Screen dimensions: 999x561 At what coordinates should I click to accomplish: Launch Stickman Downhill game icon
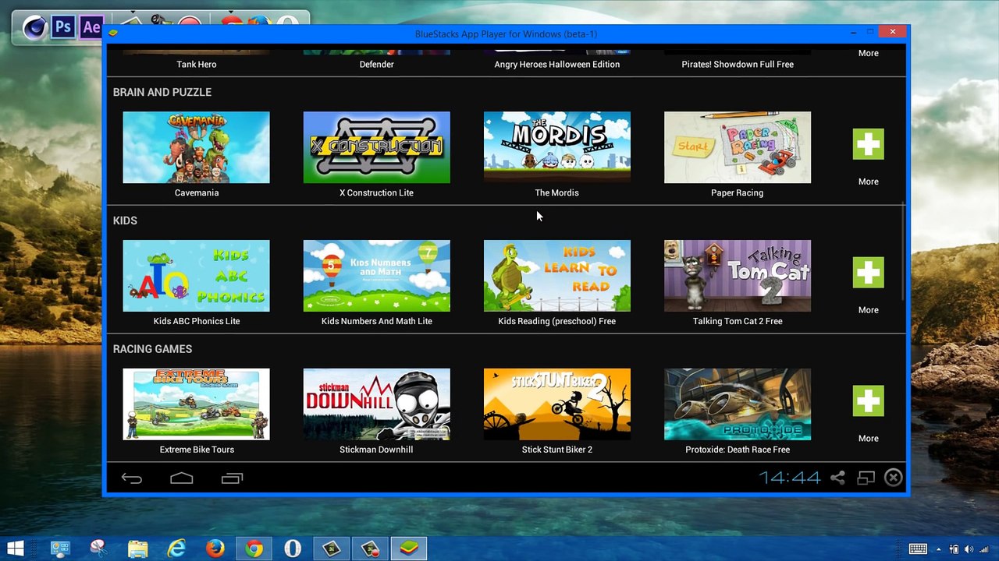(x=376, y=404)
